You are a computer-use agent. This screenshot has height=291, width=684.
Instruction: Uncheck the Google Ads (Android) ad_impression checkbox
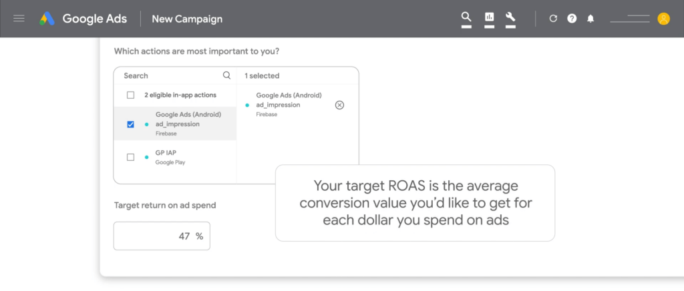click(x=130, y=124)
